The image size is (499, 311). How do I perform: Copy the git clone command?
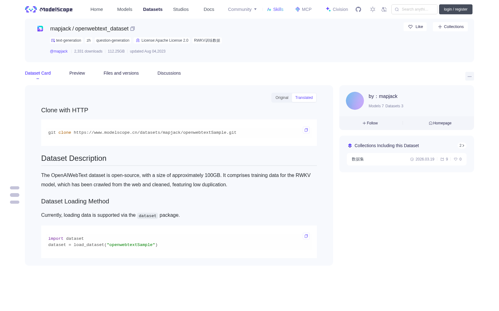point(306,130)
